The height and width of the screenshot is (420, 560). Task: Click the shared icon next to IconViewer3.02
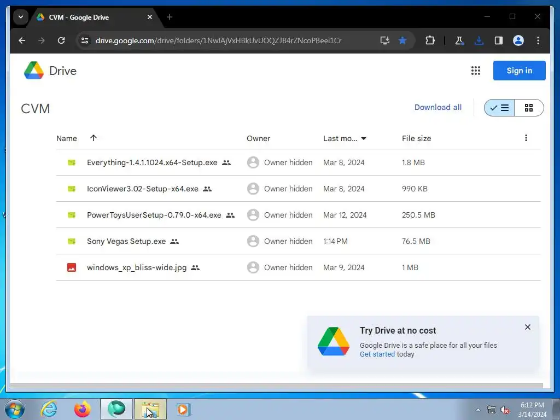[207, 189]
